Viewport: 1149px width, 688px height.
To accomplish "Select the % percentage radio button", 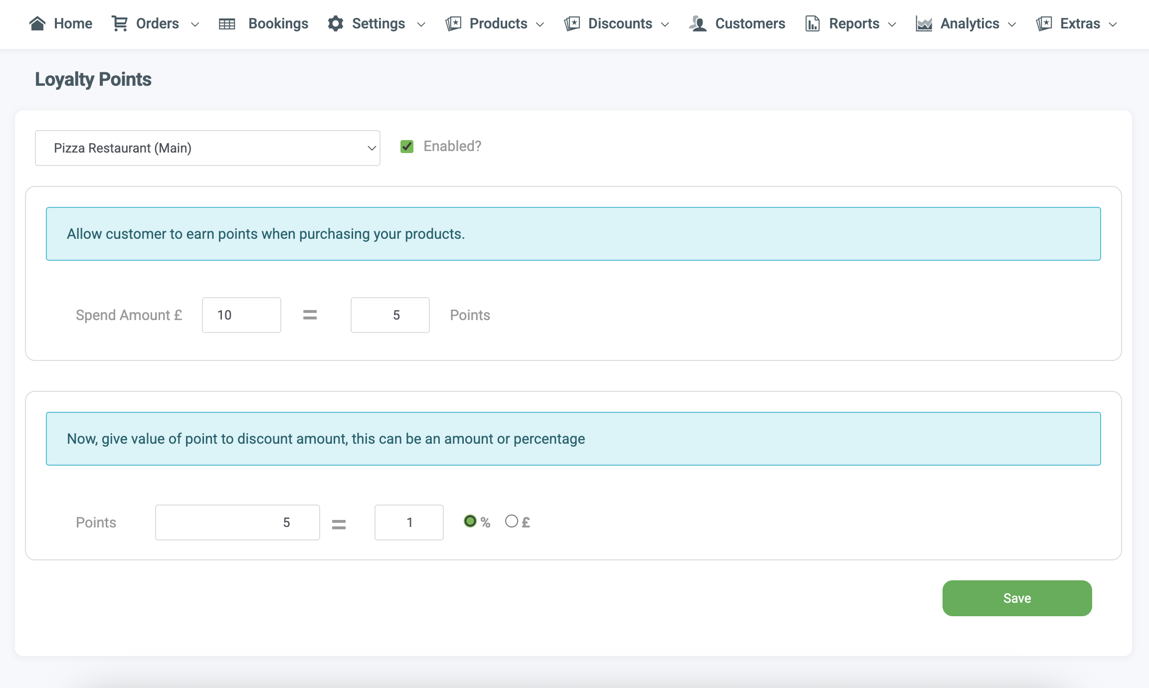I will coord(470,521).
